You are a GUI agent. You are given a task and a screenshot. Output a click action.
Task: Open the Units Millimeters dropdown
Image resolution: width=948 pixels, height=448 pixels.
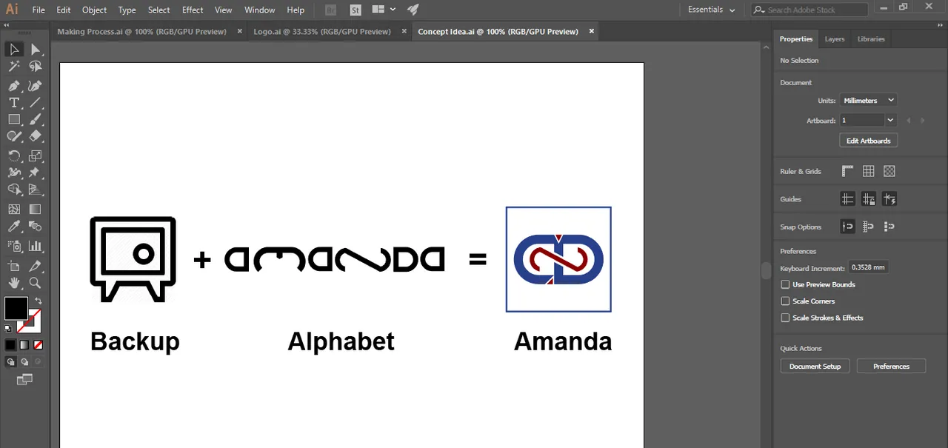(868, 100)
